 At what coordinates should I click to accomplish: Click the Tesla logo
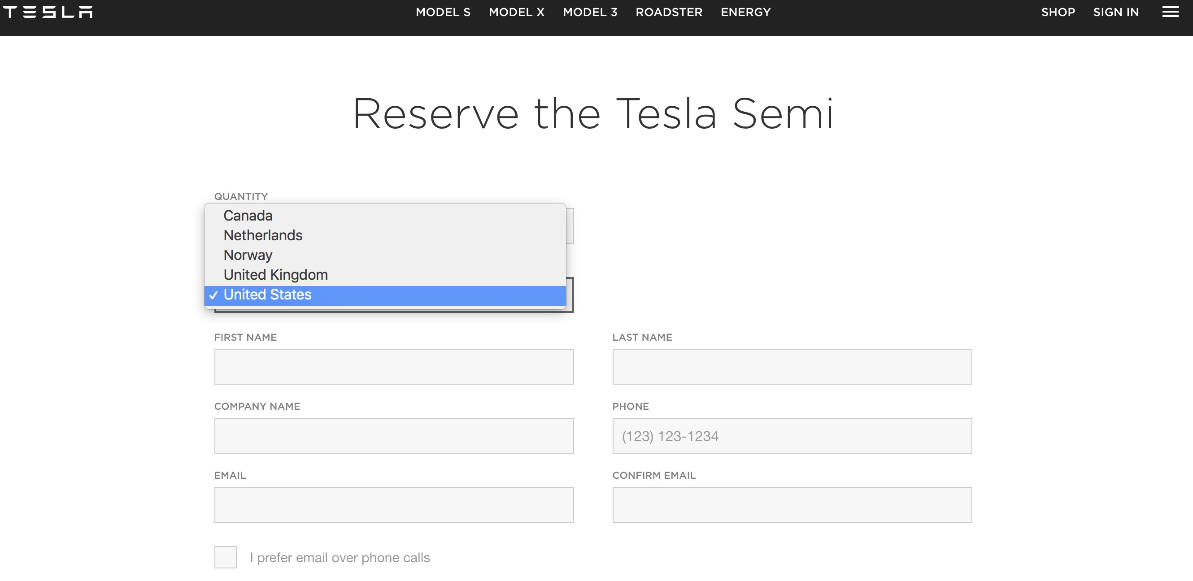click(48, 12)
